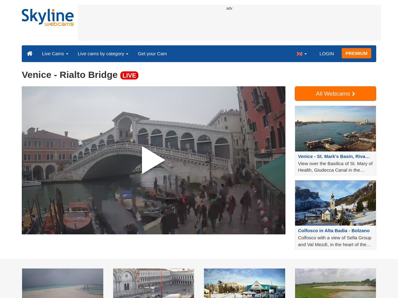
Task: Expand Live cams by category menu
Action: click(x=103, y=54)
